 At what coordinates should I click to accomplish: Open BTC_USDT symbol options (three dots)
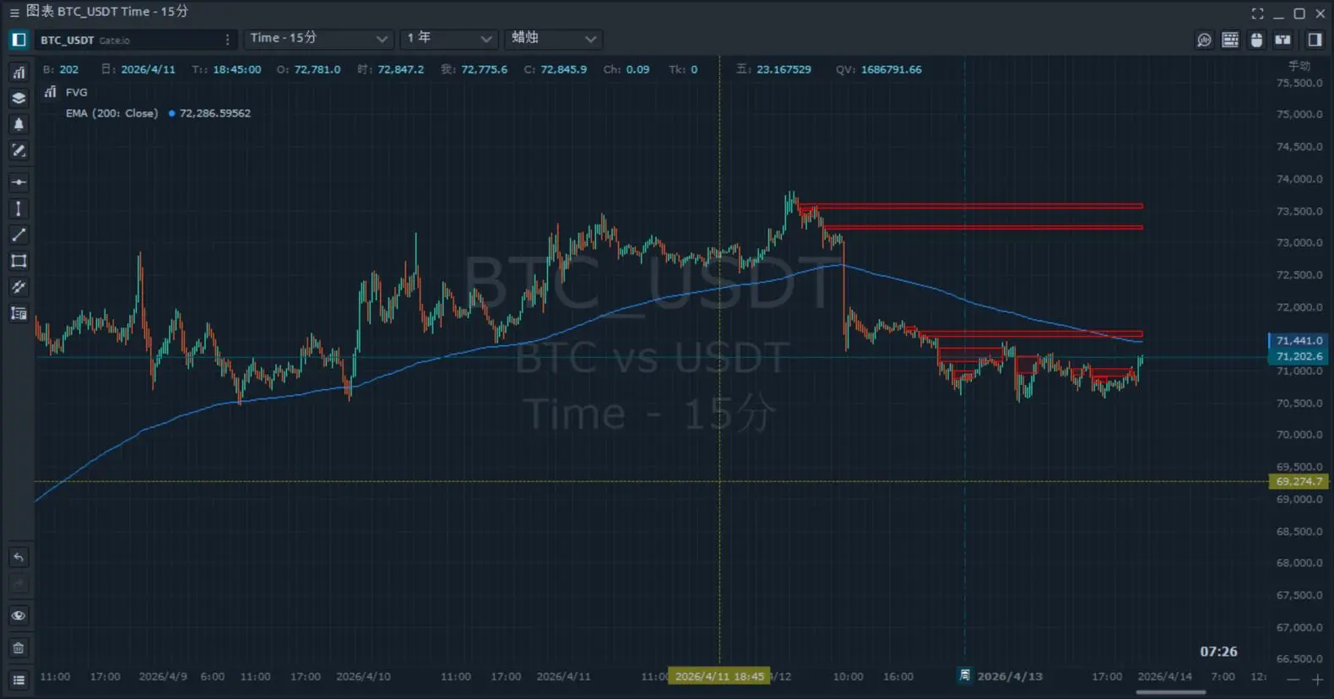click(227, 40)
